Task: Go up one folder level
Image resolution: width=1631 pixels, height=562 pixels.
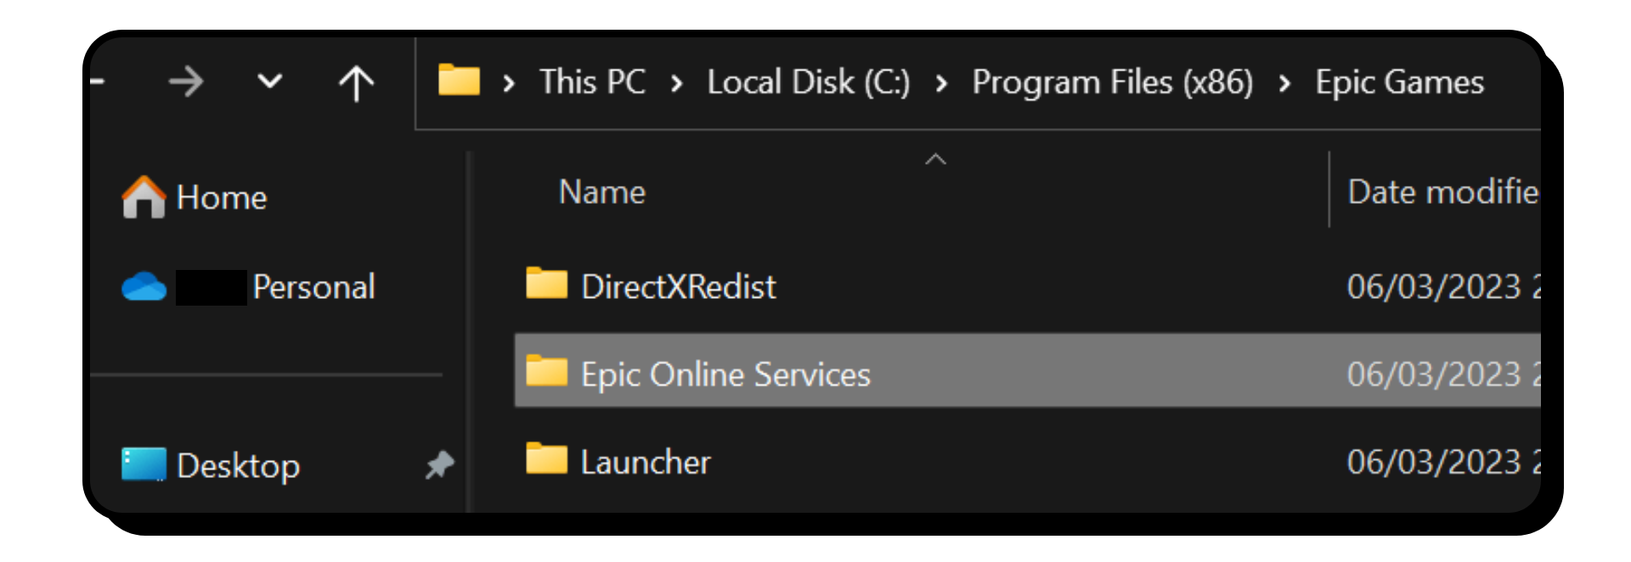Action: [x=356, y=83]
